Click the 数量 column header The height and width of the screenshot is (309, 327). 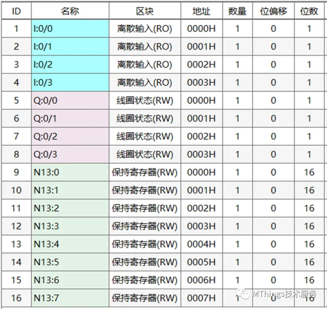click(238, 11)
